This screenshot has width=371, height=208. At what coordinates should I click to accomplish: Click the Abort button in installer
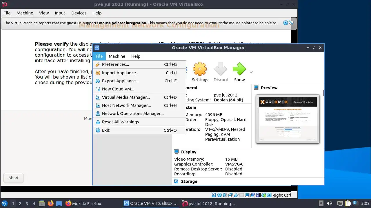point(13,178)
